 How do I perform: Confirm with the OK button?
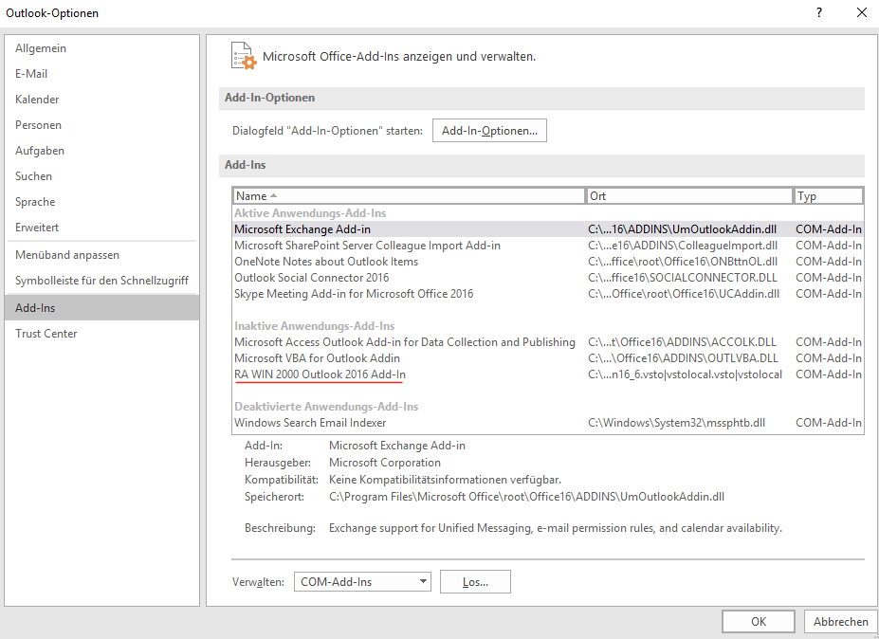coord(758,621)
